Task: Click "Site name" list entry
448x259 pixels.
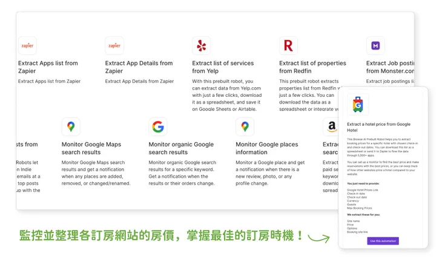Action: tap(354, 221)
